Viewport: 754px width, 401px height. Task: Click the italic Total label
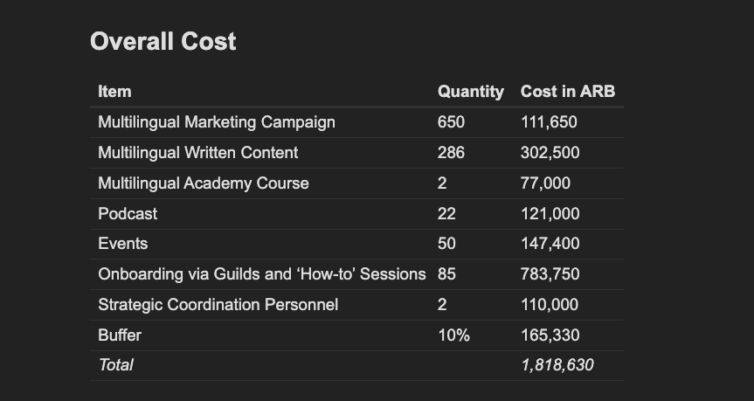(115, 365)
